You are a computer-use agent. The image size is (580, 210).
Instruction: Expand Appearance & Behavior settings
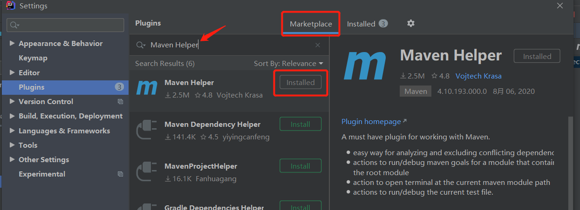[12, 44]
